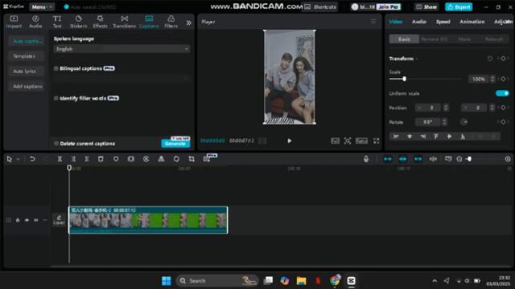Lock the video track
Viewport: 515px width, 289px height.
[x=18, y=220]
